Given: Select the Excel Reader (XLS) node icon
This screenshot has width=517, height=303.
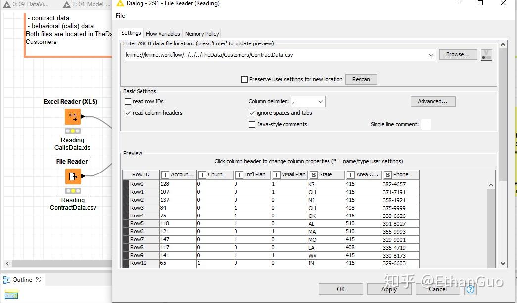Looking at the screenshot, I should tap(73, 117).
